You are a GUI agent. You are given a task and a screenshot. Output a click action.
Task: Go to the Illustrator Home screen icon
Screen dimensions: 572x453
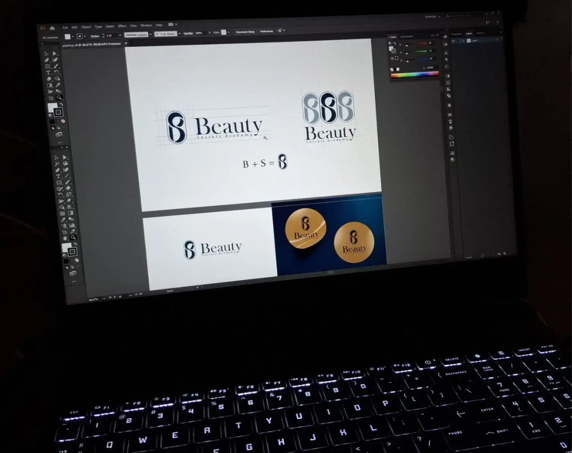52,28
